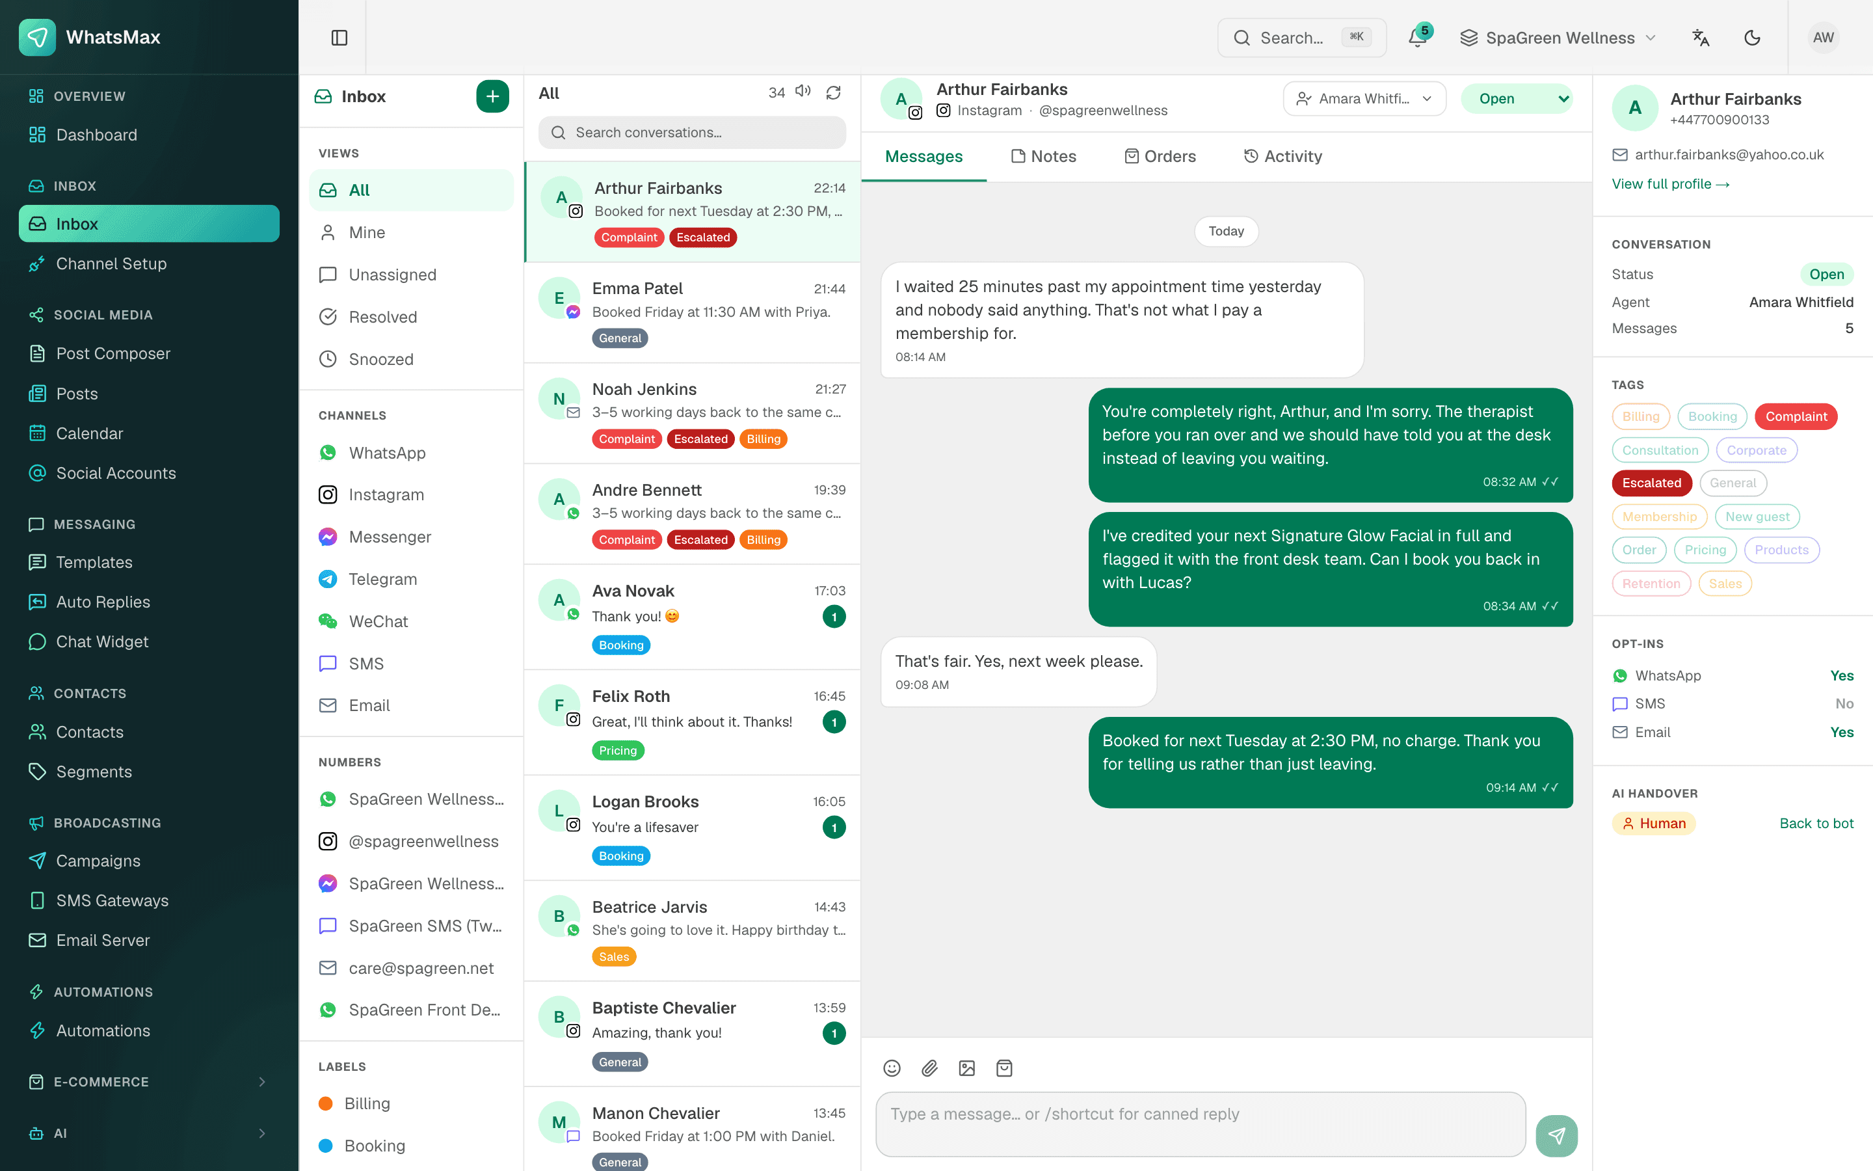Viewport: 1873px width, 1171px height.
Task: Expand the E-Commerce sidebar section
Action: pos(148,1081)
